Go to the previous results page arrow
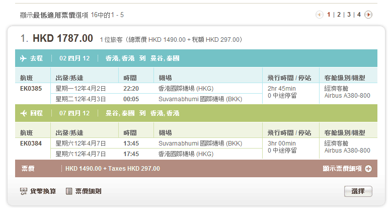The image size is (391, 212). tap(319, 15)
